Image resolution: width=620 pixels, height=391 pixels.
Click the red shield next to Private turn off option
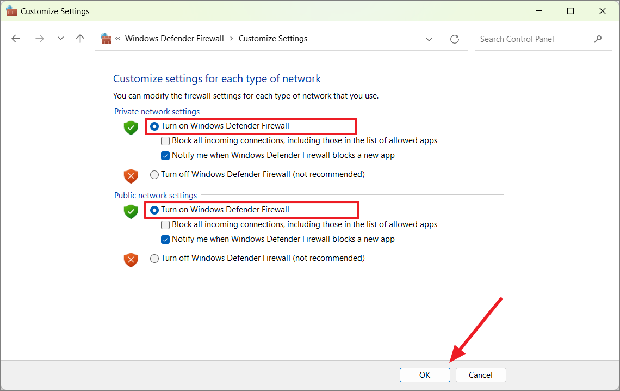tap(131, 176)
